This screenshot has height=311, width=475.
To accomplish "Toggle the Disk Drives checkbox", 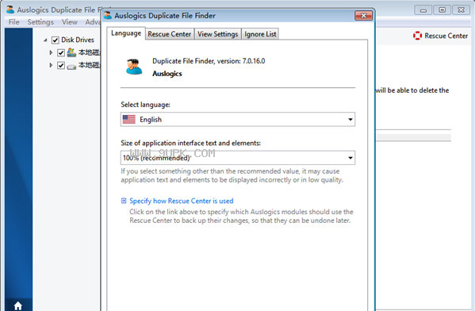I will [56, 40].
